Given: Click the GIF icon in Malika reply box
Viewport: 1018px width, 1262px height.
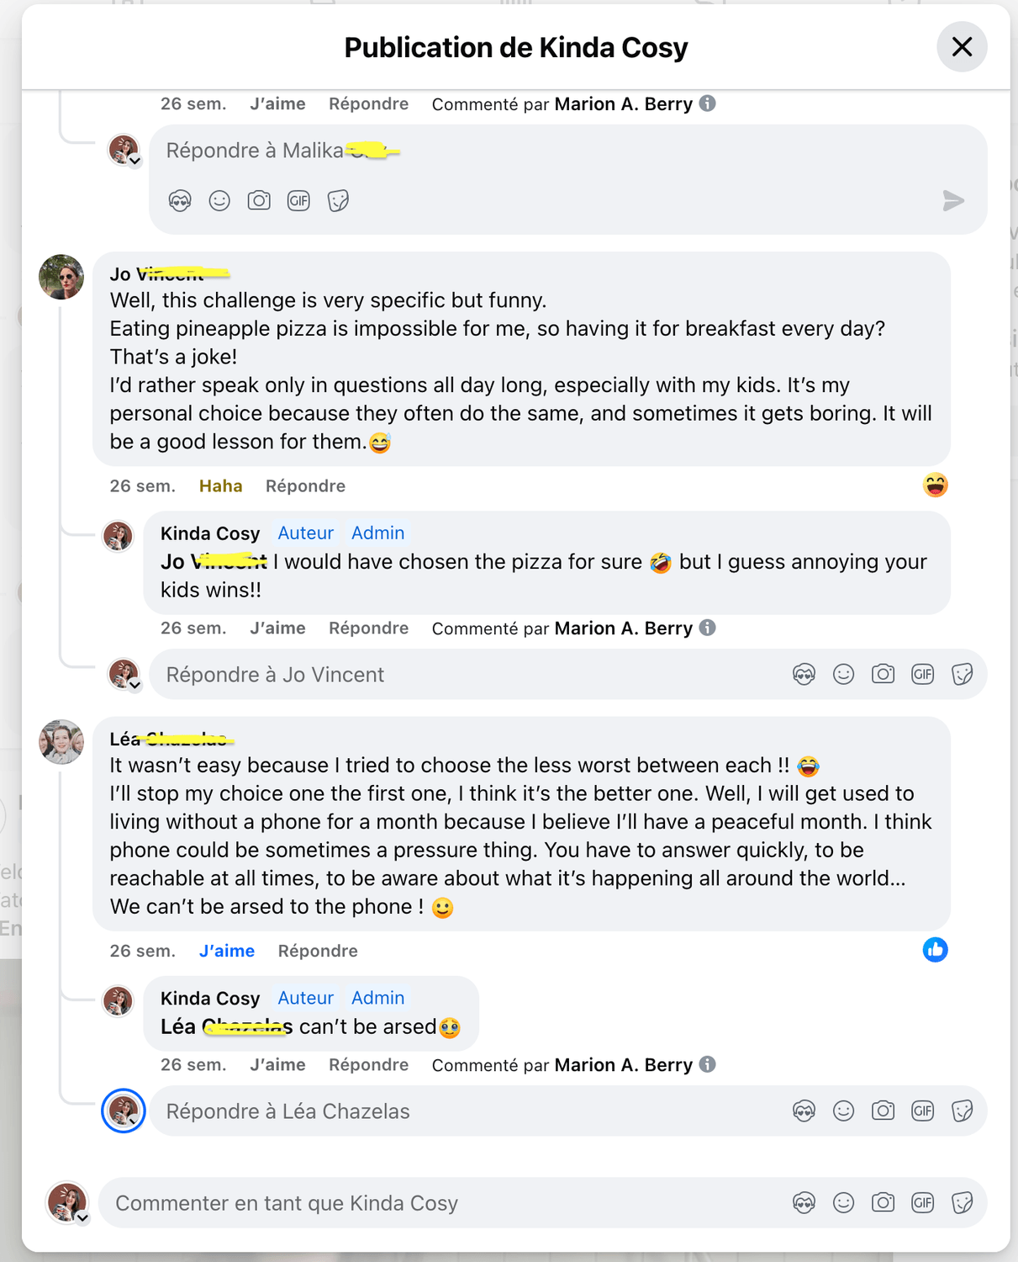Looking at the screenshot, I should [298, 201].
